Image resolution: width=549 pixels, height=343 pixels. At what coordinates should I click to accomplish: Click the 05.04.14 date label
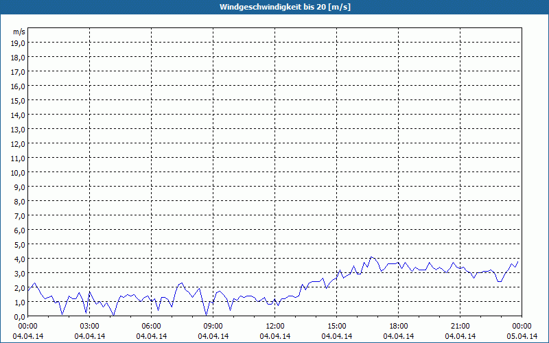point(522,336)
